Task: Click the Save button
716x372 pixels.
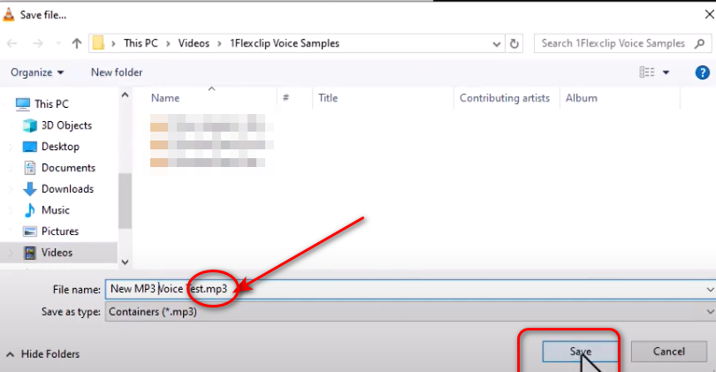Action: tap(580, 352)
